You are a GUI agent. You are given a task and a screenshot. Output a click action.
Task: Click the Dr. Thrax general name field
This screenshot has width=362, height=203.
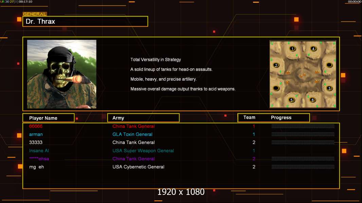(85, 21)
